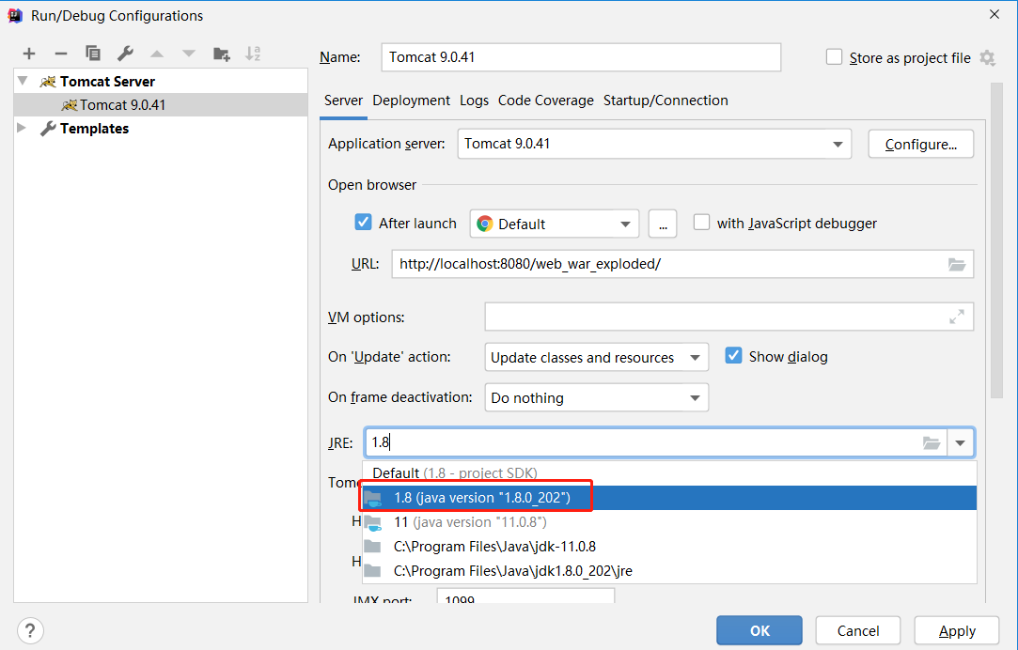1018x650 pixels.
Task: Choose C:\Program Files\Java\jdk-11.0.8 option
Action: point(669,547)
